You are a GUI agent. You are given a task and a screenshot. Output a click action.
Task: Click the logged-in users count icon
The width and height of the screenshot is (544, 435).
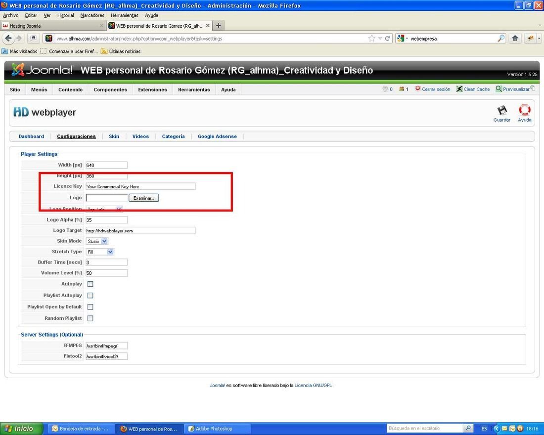pos(402,89)
